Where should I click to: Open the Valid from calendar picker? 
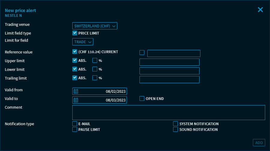pyautogui.click(x=76, y=92)
